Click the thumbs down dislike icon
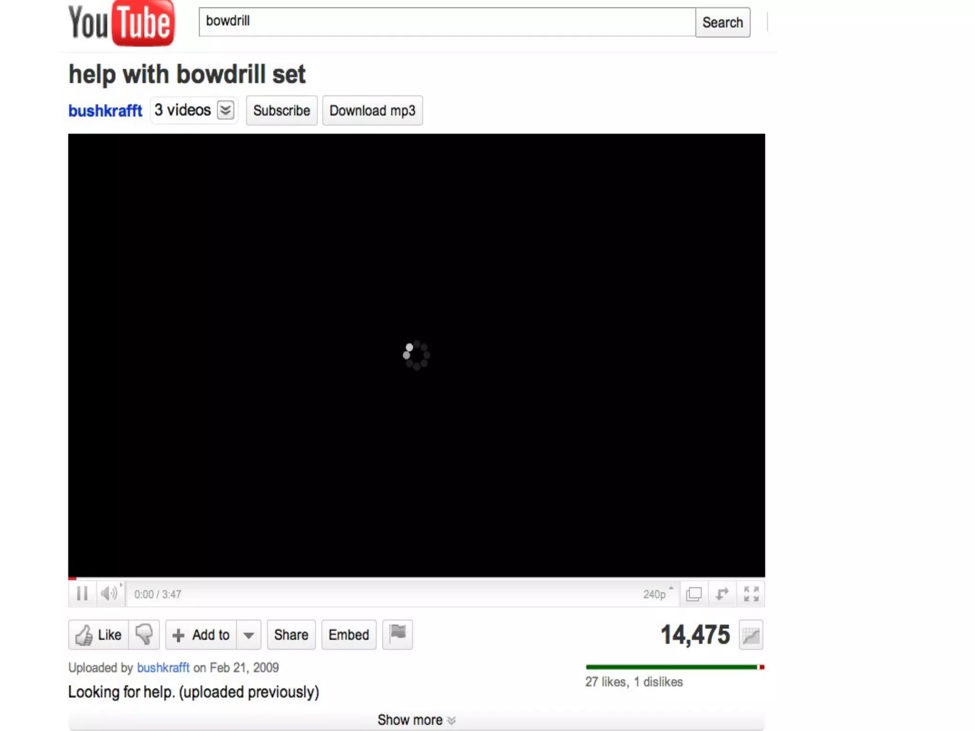The width and height of the screenshot is (975, 731). click(x=144, y=634)
